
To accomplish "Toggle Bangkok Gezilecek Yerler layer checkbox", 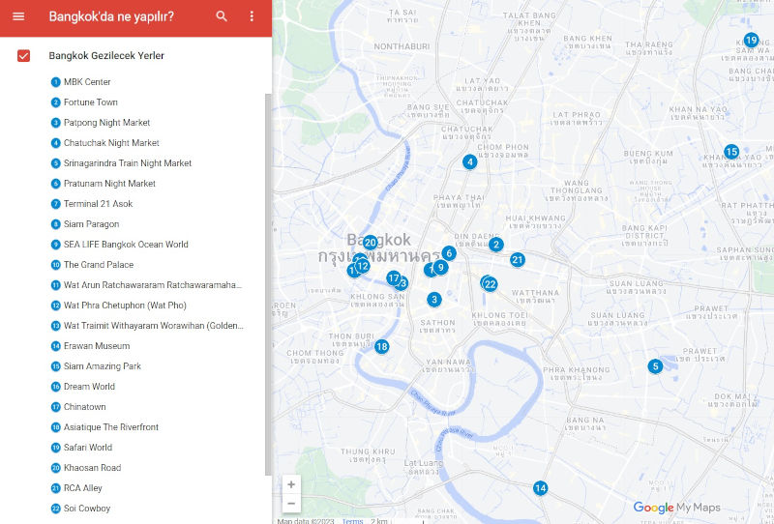I will [24, 56].
